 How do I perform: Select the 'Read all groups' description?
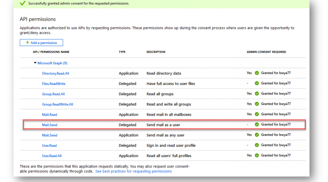[160, 94]
